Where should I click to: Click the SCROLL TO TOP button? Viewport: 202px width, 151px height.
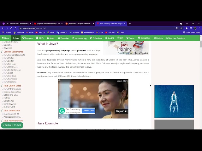click(x=12, y=125)
